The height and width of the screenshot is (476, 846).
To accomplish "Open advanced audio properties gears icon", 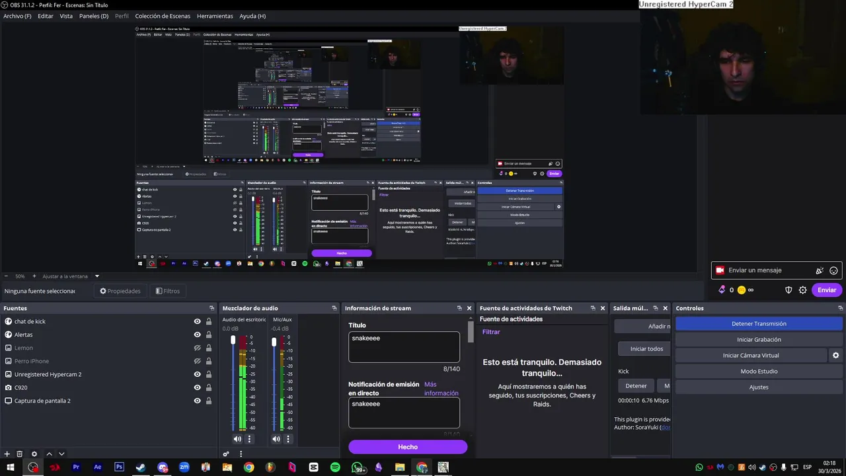I will pos(226,454).
